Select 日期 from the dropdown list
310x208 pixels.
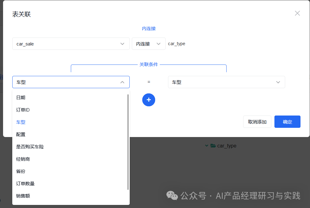[21, 98]
